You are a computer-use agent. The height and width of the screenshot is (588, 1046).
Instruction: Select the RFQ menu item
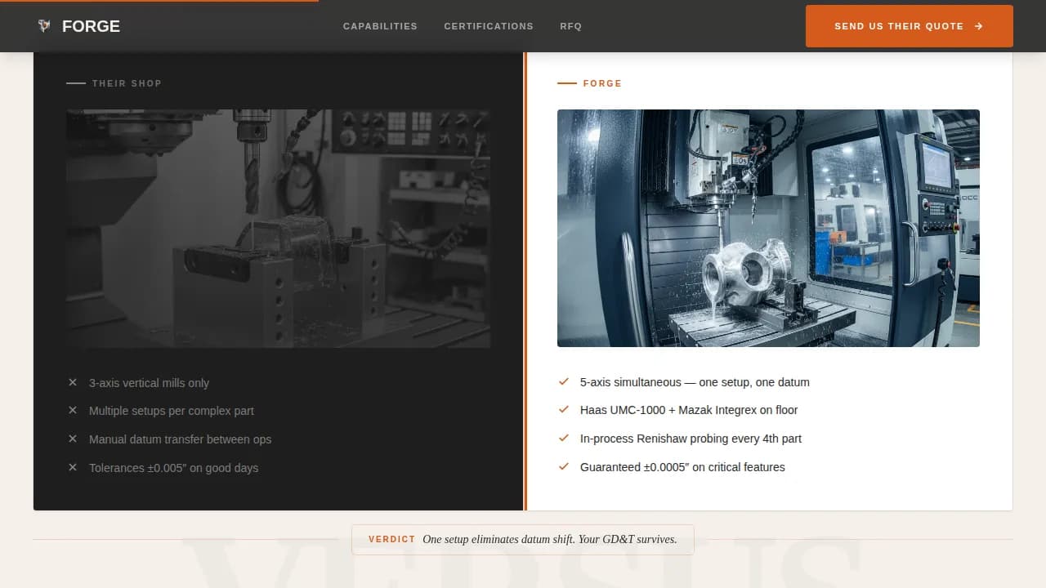pyautogui.click(x=570, y=25)
